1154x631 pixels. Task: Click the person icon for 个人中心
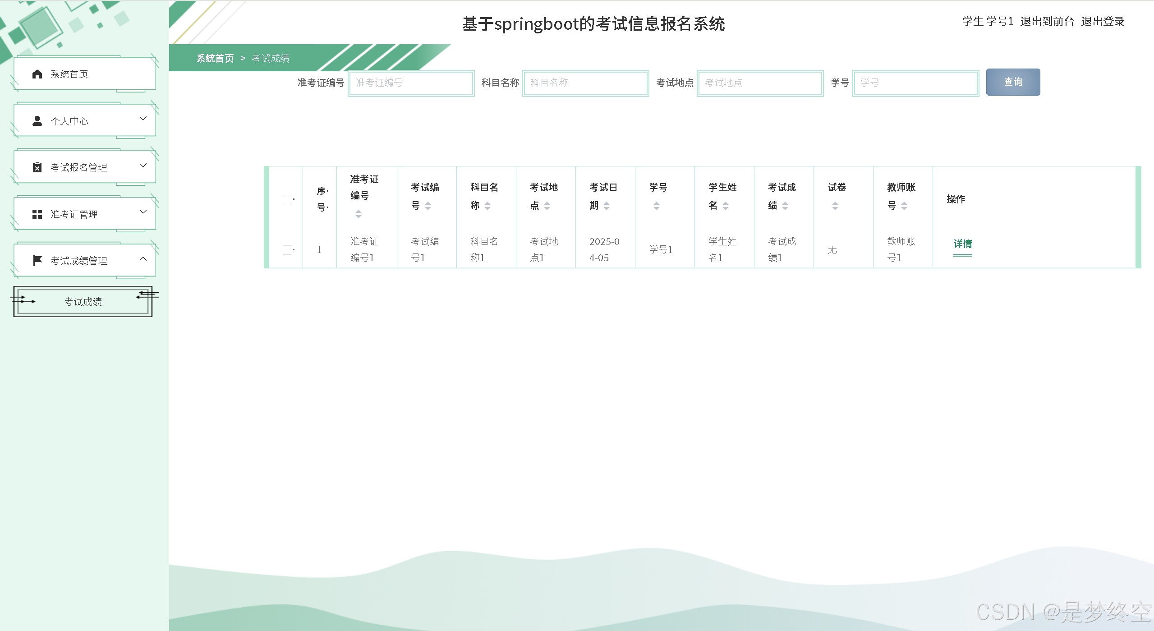click(x=37, y=121)
